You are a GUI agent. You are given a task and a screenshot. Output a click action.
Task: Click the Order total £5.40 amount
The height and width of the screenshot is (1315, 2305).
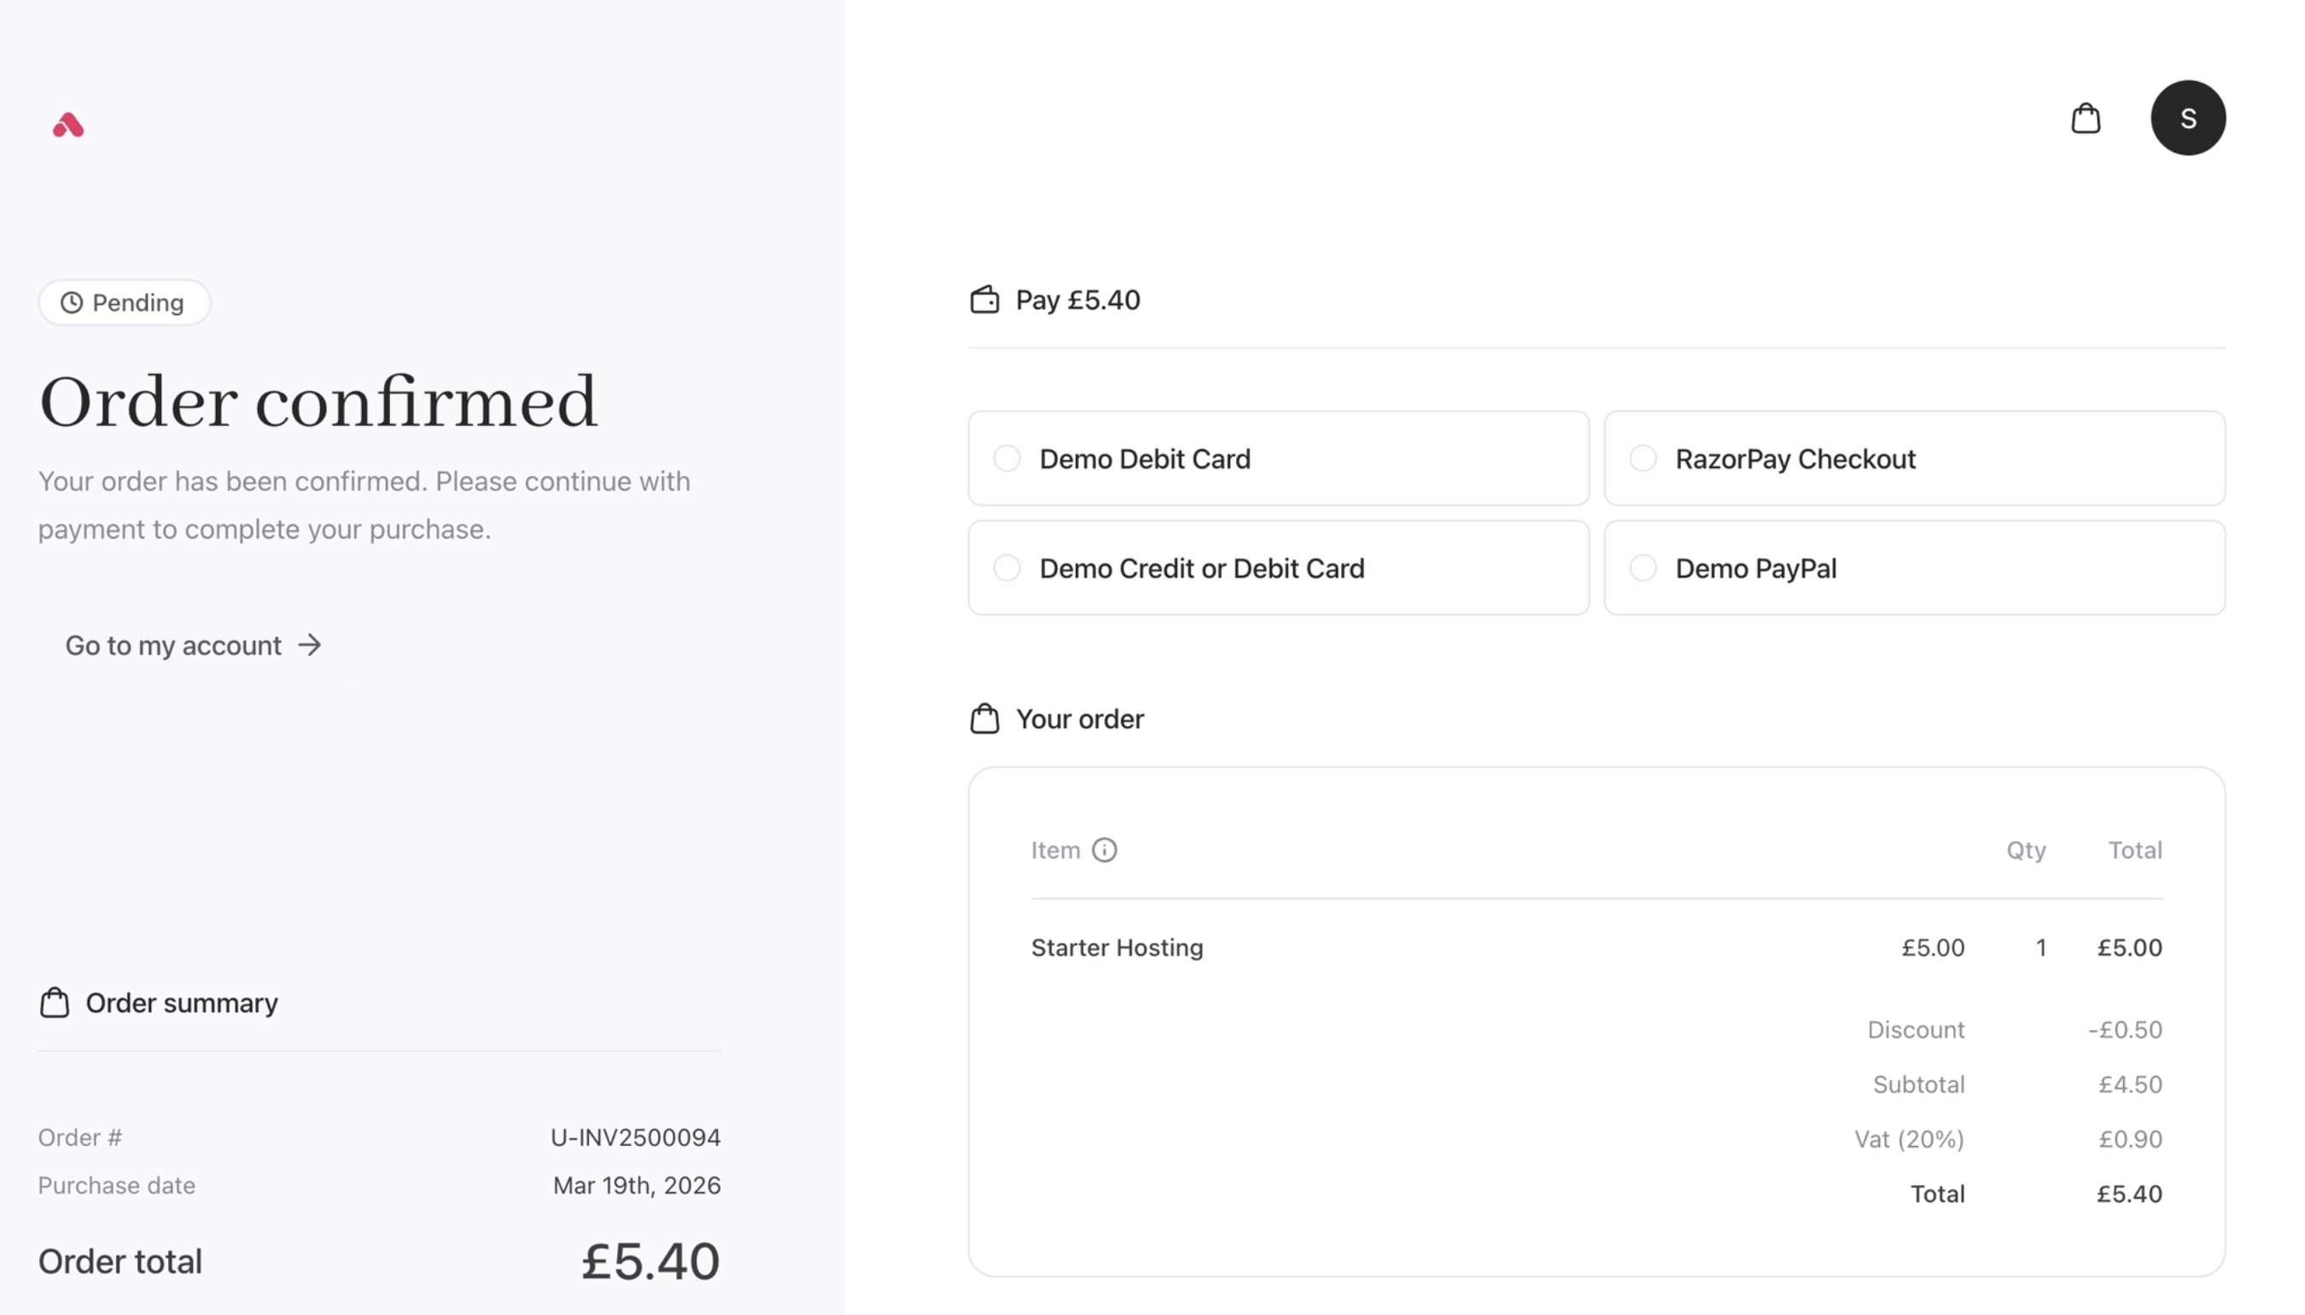(650, 1261)
